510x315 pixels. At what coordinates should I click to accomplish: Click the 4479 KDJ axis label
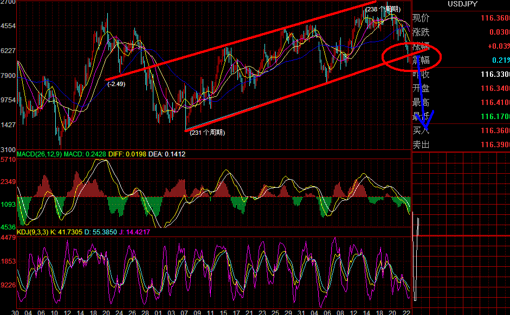tap(8, 238)
